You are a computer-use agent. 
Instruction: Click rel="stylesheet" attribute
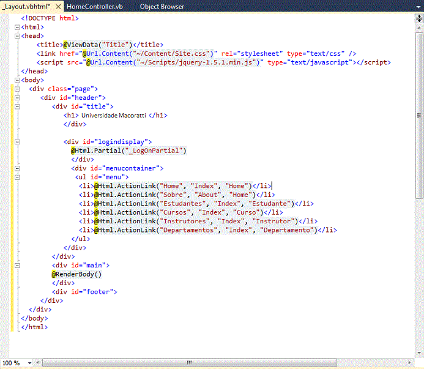pos(252,54)
